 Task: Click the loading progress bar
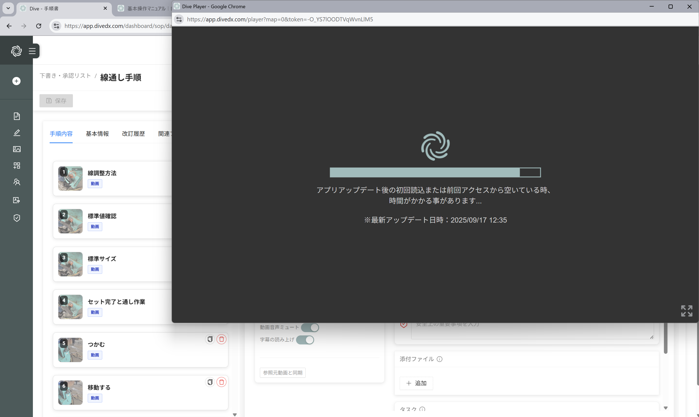tap(435, 172)
